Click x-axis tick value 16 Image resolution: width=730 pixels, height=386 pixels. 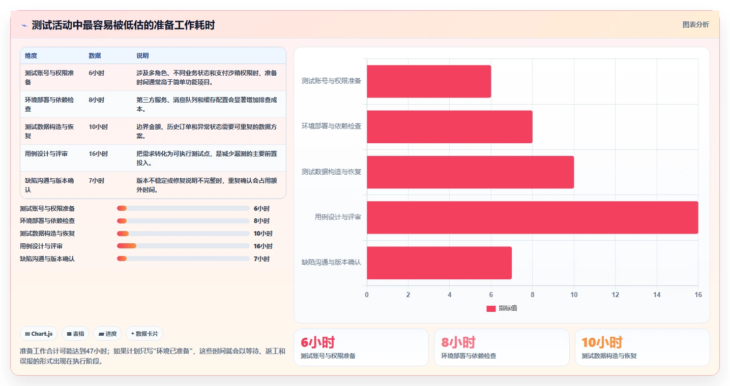pos(698,295)
